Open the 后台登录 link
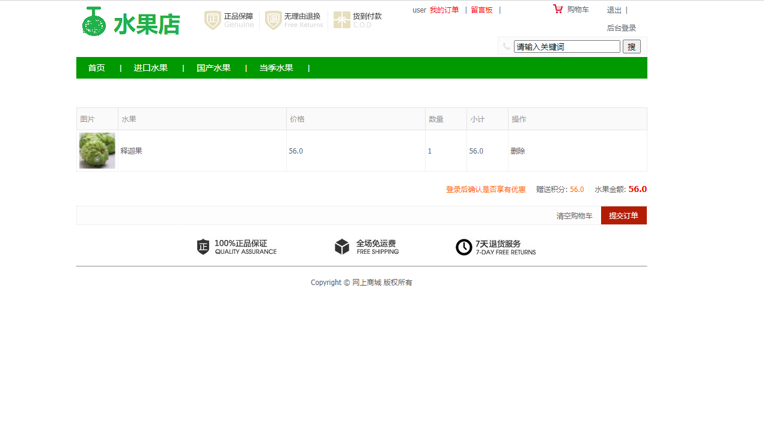The height and width of the screenshot is (444, 764). pyautogui.click(x=622, y=28)
